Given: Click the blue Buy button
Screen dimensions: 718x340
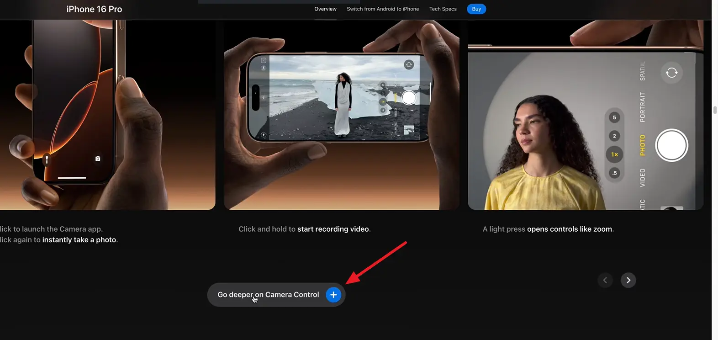Looking at the screenshot, I should (x=476, y=9).
